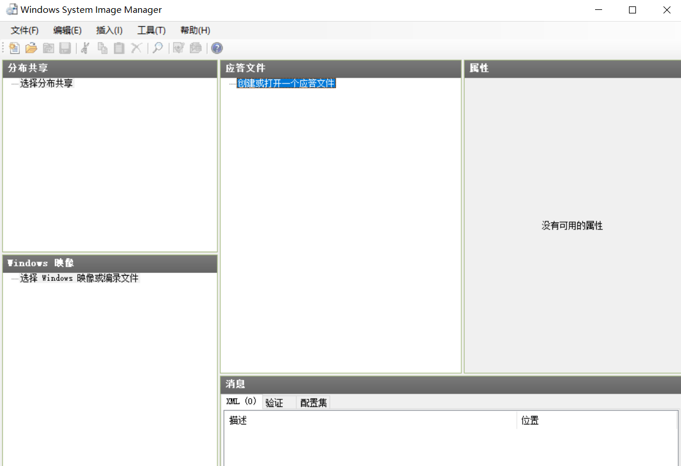Click the 消息 panel header
Viewport: 681px width, 466px height.
click(x=451, y=384)
